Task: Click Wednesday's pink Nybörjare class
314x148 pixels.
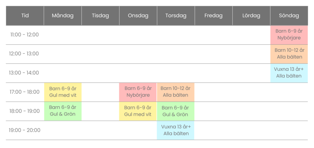Action: pyautogui.click(x=138, y=92)
